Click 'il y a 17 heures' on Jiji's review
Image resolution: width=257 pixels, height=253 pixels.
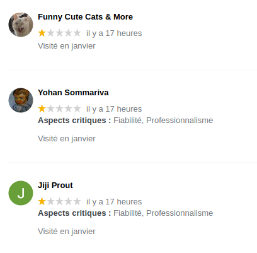[x=114, y=202]
